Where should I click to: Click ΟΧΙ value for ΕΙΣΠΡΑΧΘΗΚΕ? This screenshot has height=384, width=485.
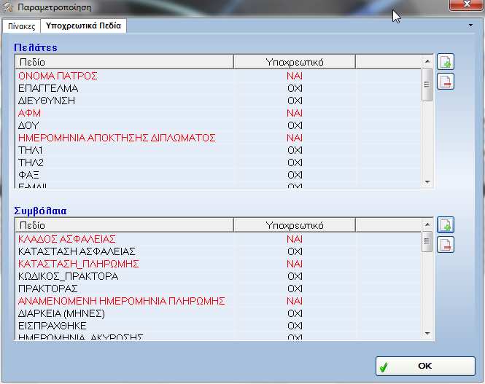(x=295, y=326)
